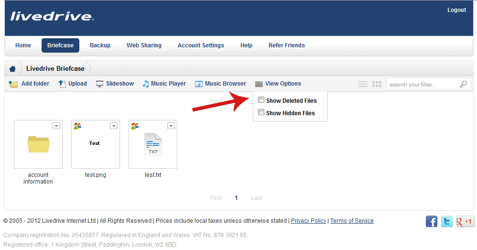Viewport: 477px width, 250px height.
Task: Switch to list view layout icon
Action: [x=363, y=84]
